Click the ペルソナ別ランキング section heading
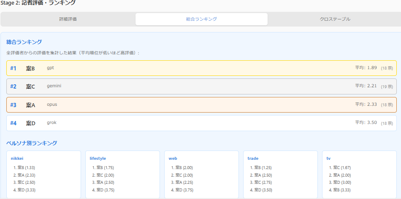 tap(32, 143)
